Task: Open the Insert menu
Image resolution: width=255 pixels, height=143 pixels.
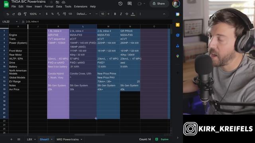Action: [38, 6]
